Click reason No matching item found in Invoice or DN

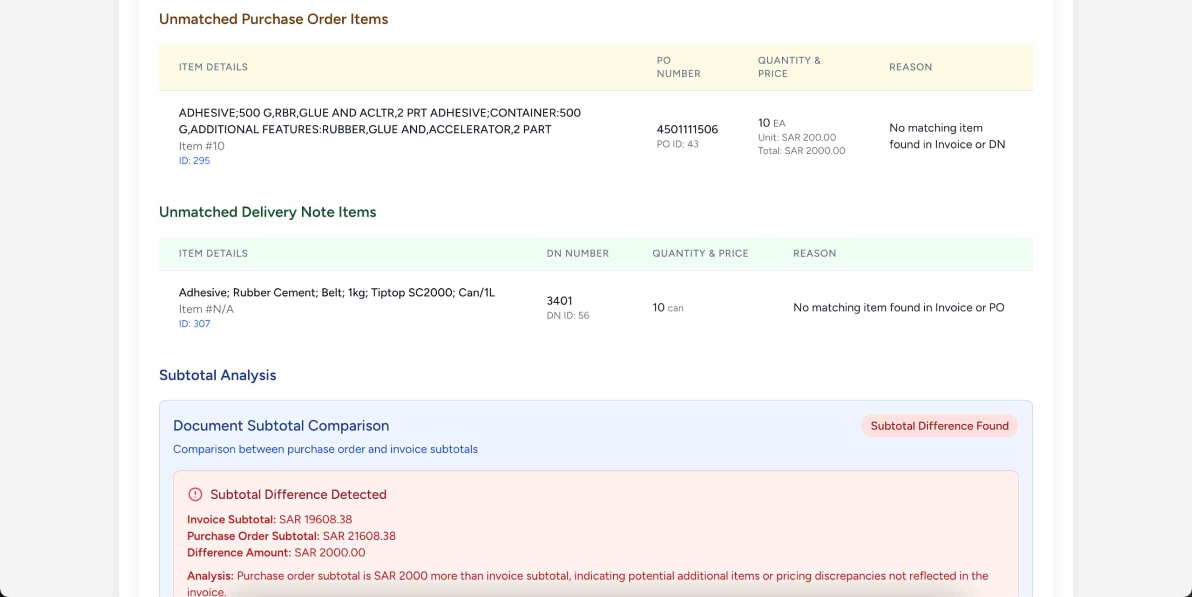click(947, 136)
